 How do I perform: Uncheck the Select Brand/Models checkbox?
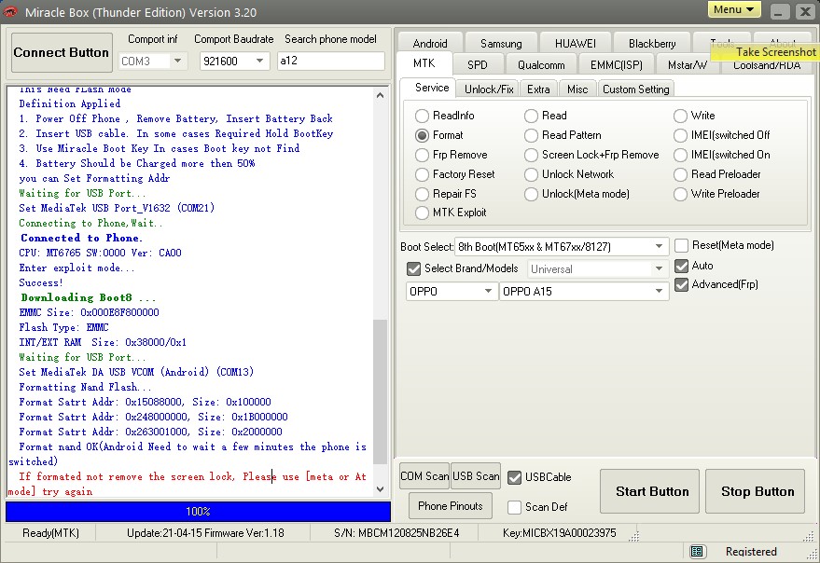413,269
